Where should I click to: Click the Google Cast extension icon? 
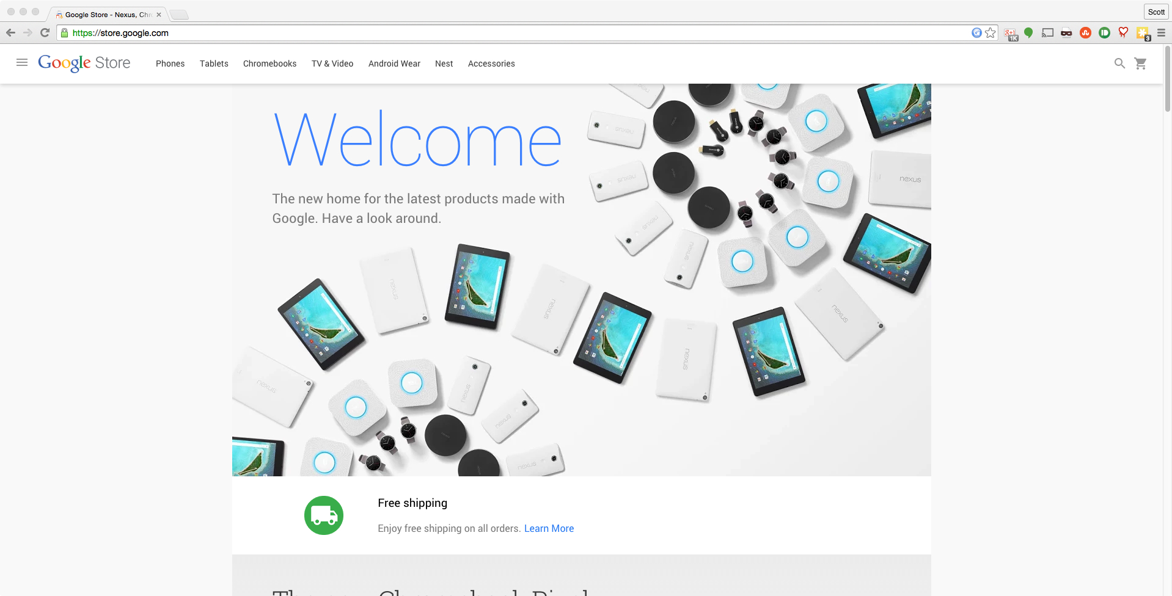tap(1047, 33)
